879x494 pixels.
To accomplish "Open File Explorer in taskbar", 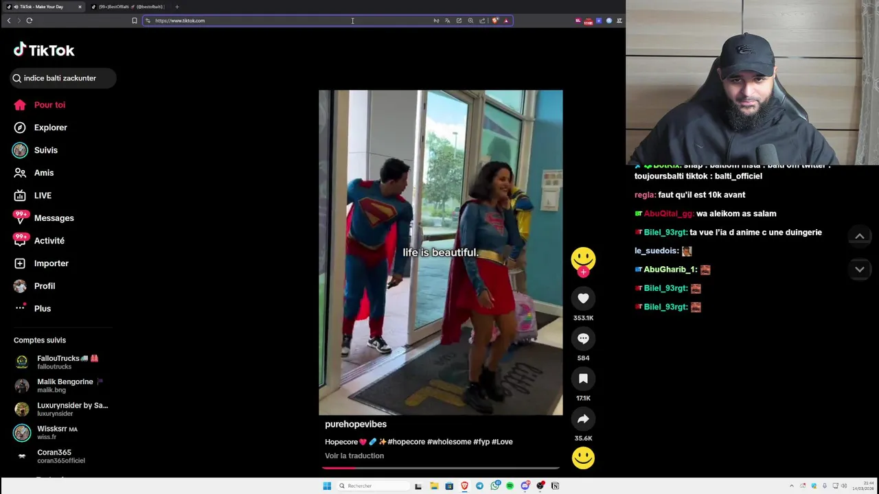I will (434, 486).
